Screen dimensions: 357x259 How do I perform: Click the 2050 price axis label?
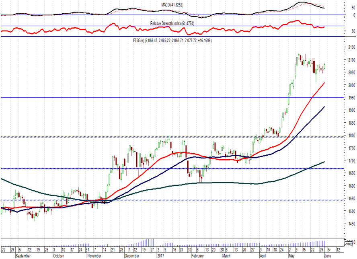pos(351,72)
